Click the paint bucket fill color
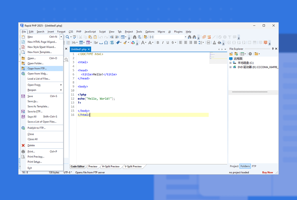 coord(219,43)
